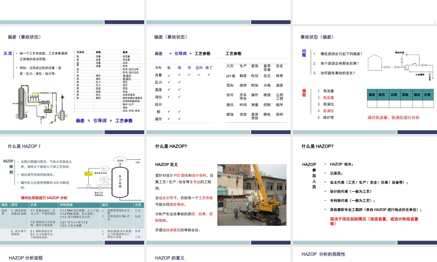
Task: Select the control valve symbol below the logic solver
Action: coord(89,187)
